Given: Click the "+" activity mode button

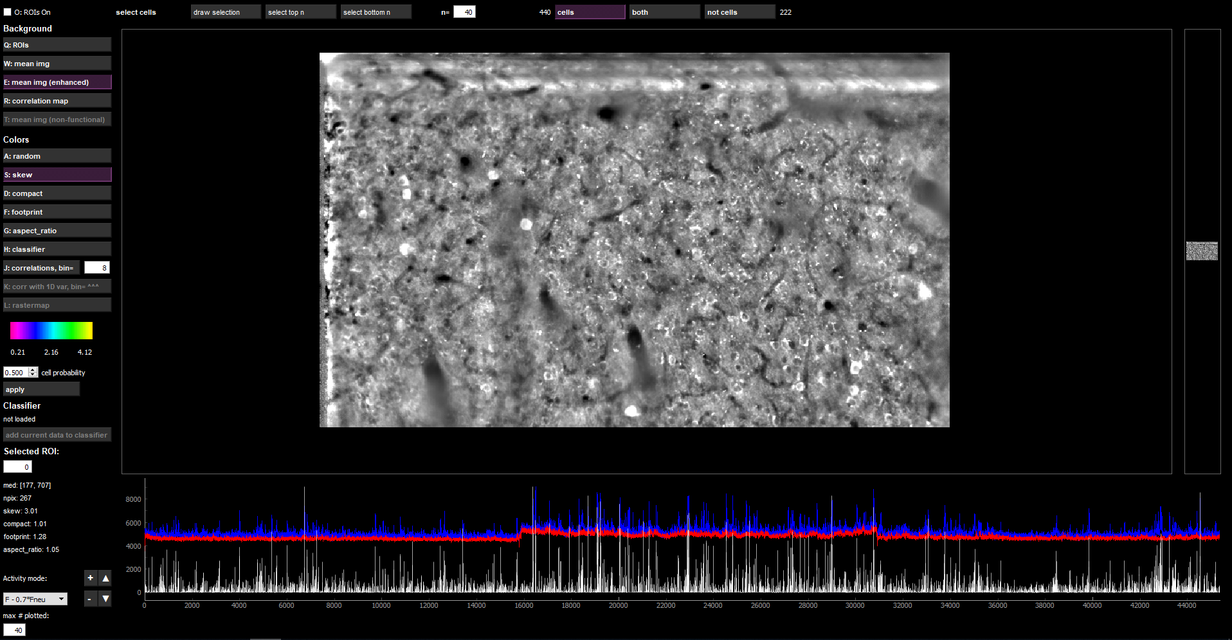Looking at the screenshot, I should [x=90, y=578].
